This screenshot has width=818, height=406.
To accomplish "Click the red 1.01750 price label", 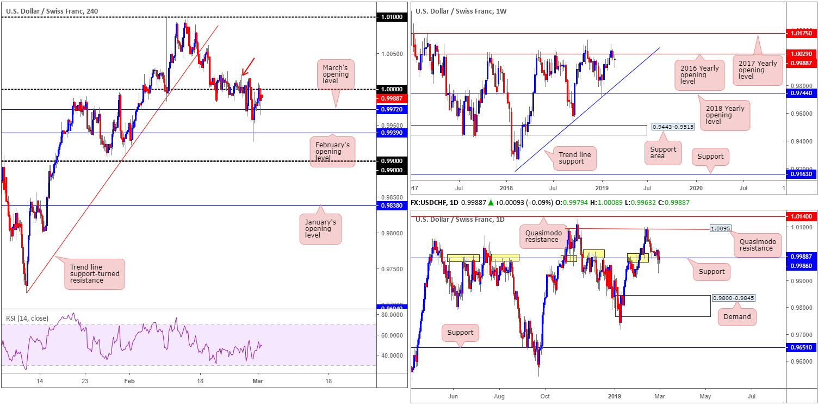I will tap(801, 34).
